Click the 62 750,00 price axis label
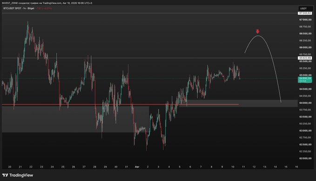Image resolution: width=316 pixels, height=181 pixels. (x=305, y=138)
